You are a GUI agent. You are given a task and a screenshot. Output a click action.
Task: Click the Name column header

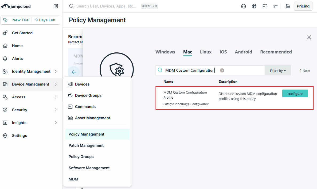pos(168,82)
